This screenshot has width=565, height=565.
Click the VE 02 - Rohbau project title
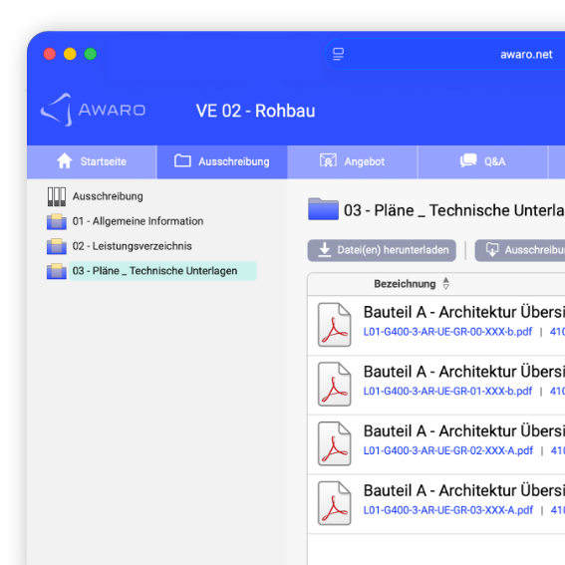[255, 111]
